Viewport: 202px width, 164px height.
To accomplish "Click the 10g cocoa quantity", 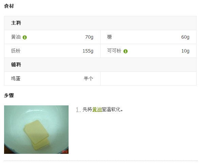I will 185,51.
